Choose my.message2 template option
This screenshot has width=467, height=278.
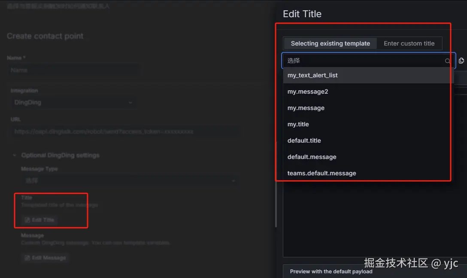click(x=368, y=92)
